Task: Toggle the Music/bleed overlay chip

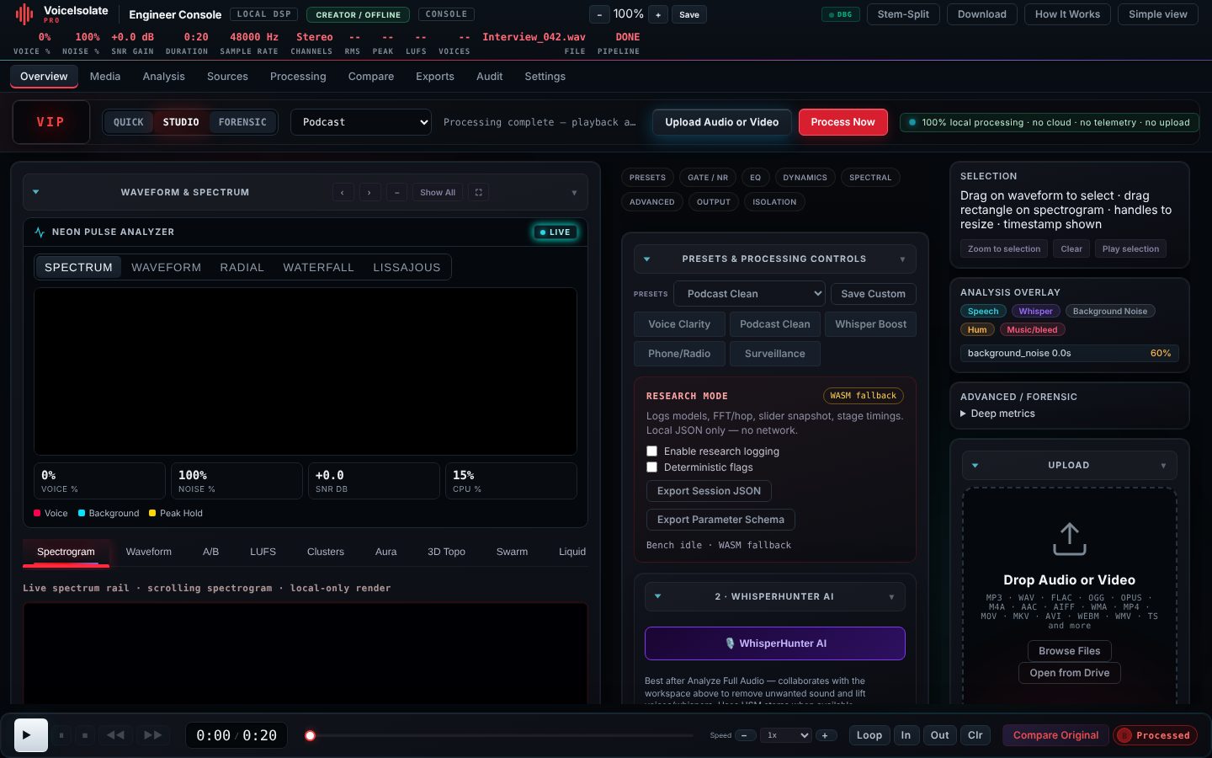Action: point(1032,329)
